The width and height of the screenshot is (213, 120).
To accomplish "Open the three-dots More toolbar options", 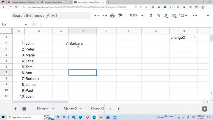I will point(195,16).
